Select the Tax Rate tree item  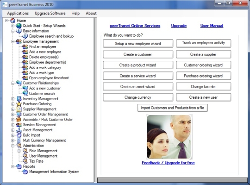click(36, 161)
